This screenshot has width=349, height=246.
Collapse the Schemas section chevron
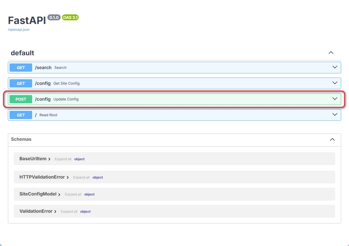tap(332, 140)
